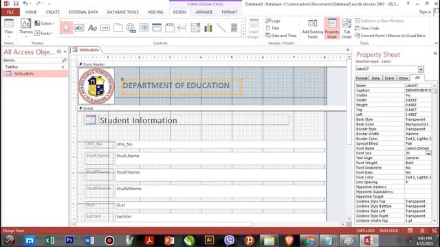Open Excel from the taskbar
The image size is (440, 247).
pyautogui.click(x=49, y=240)
